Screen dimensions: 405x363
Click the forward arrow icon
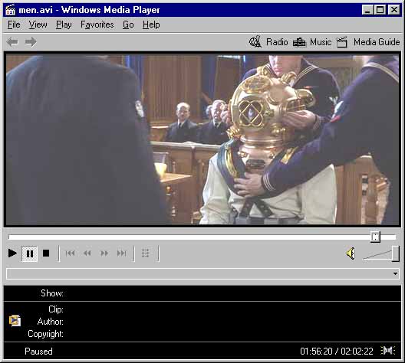pyautogui.click(x=31, y=42)
